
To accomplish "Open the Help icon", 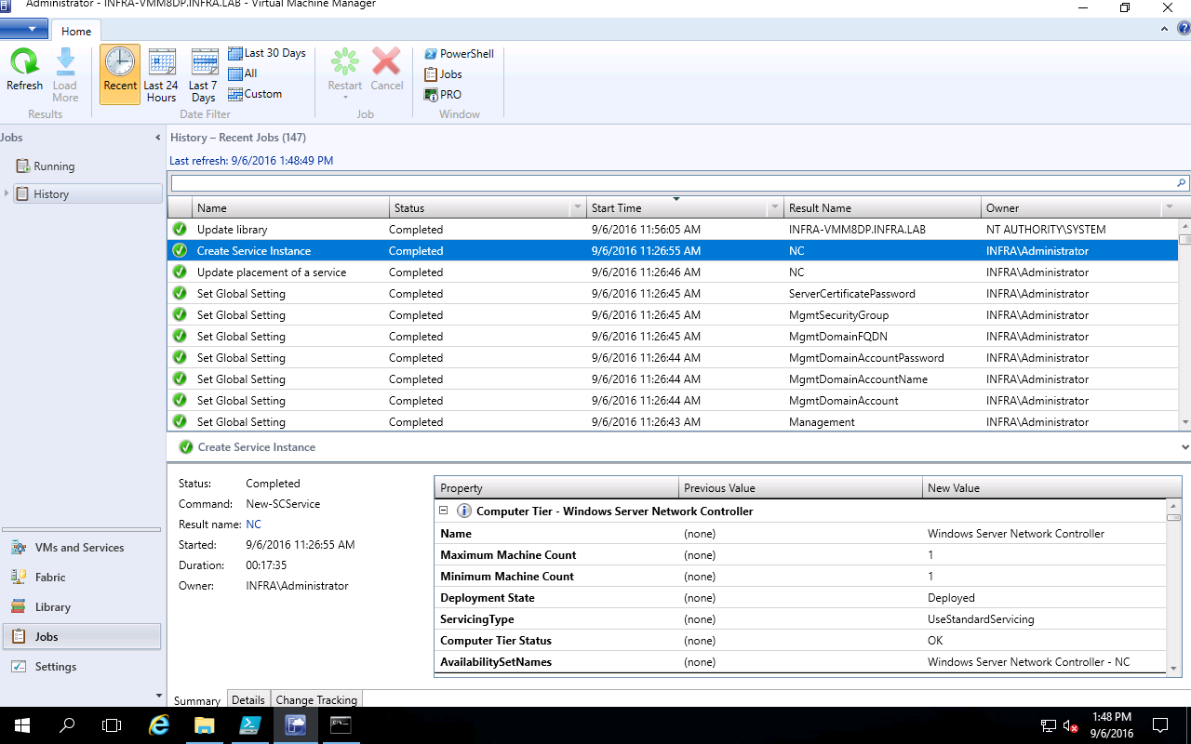I will (1184, 29).
